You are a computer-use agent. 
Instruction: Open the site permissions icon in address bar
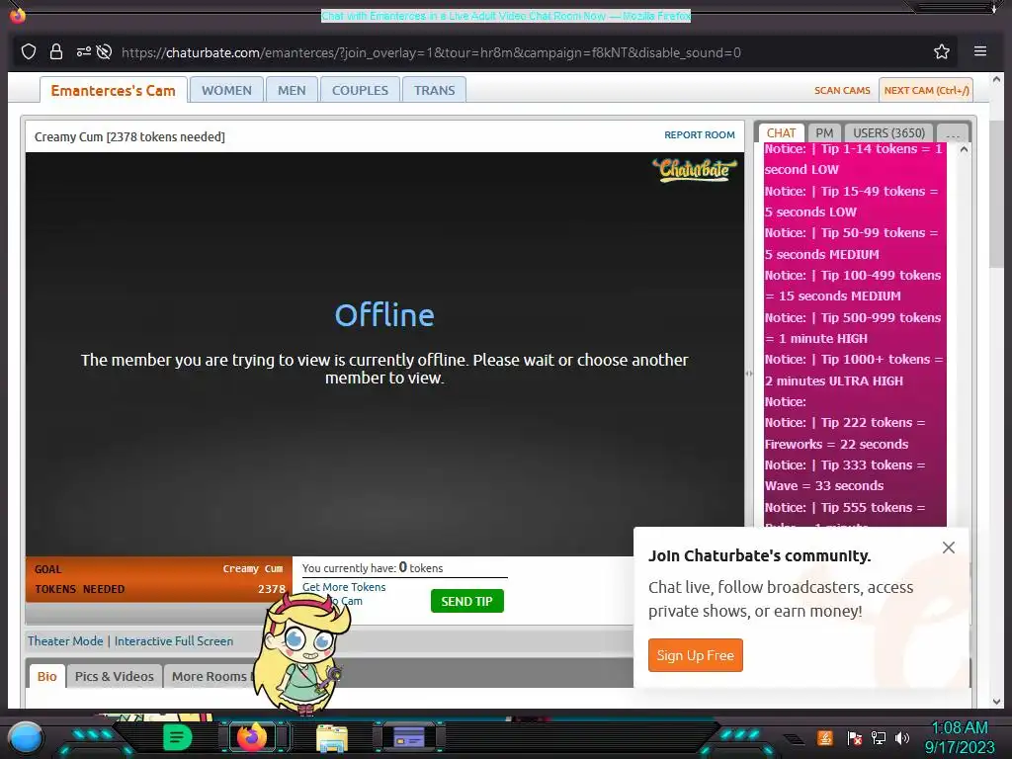(x=83, y=51)
